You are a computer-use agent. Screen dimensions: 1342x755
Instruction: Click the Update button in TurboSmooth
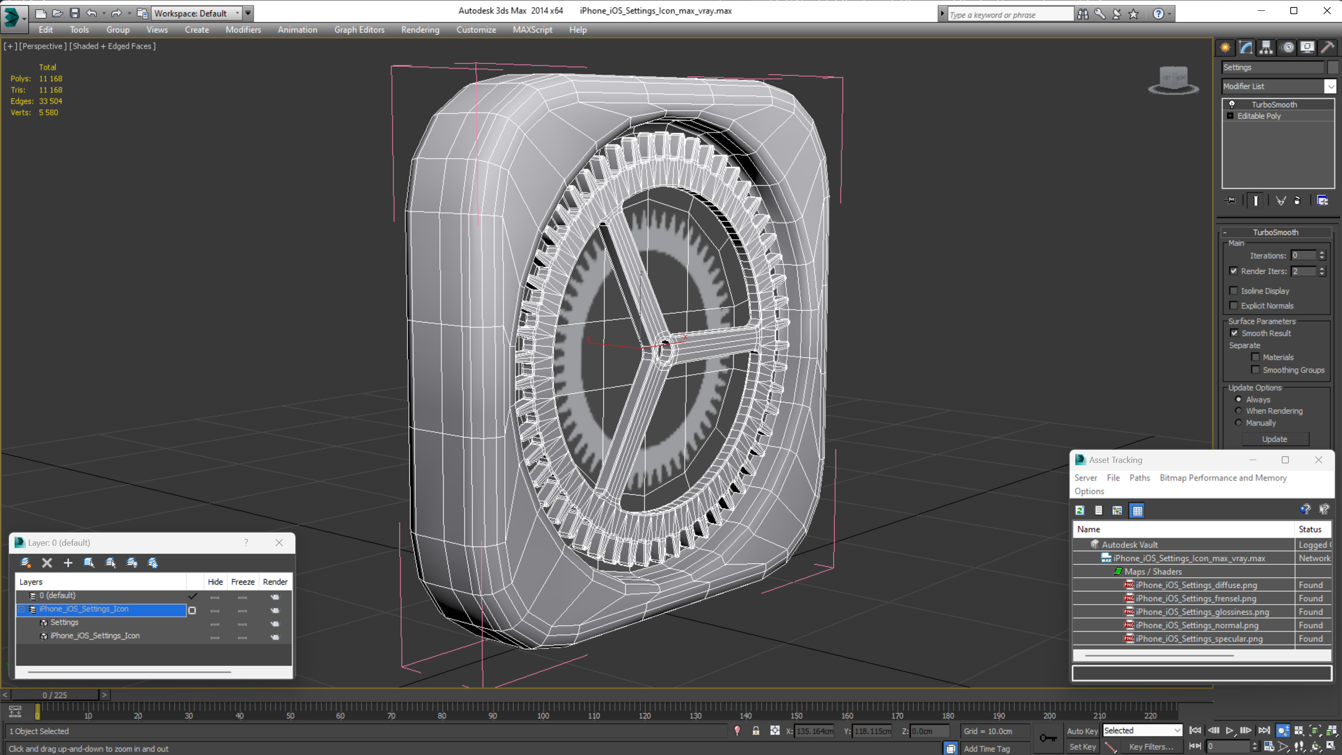tap(1274, 439)
